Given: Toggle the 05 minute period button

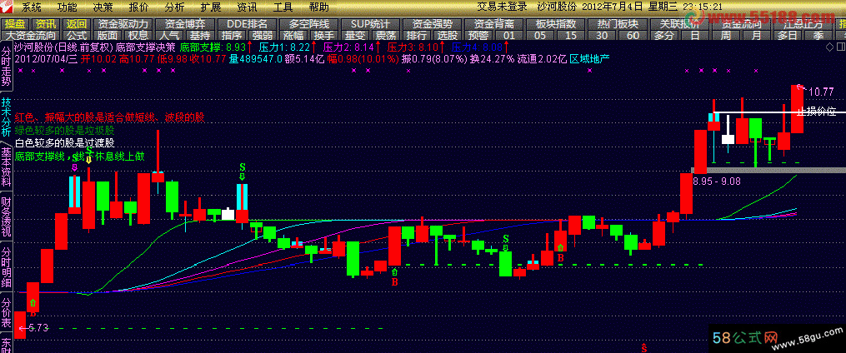Looking at the screenshot, I should (x=540, y=36).
